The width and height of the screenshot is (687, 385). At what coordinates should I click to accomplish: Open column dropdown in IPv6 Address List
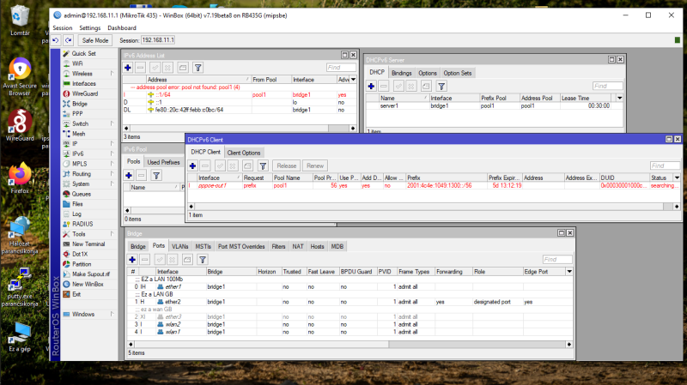pos(353,80)
